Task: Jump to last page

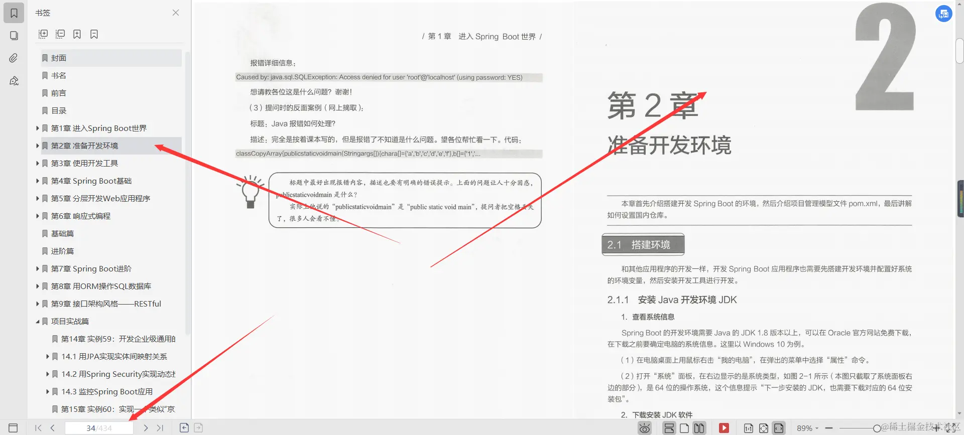Action: (160, 428)
